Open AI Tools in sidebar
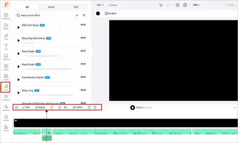 [x=6, y=37]
